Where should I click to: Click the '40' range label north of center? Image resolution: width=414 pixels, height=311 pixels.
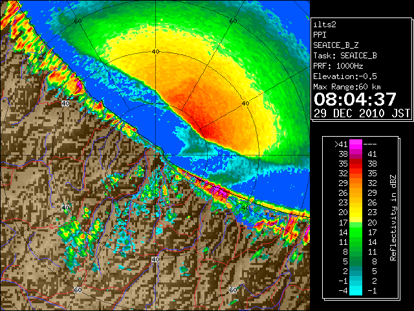click(x=155, y=52)
